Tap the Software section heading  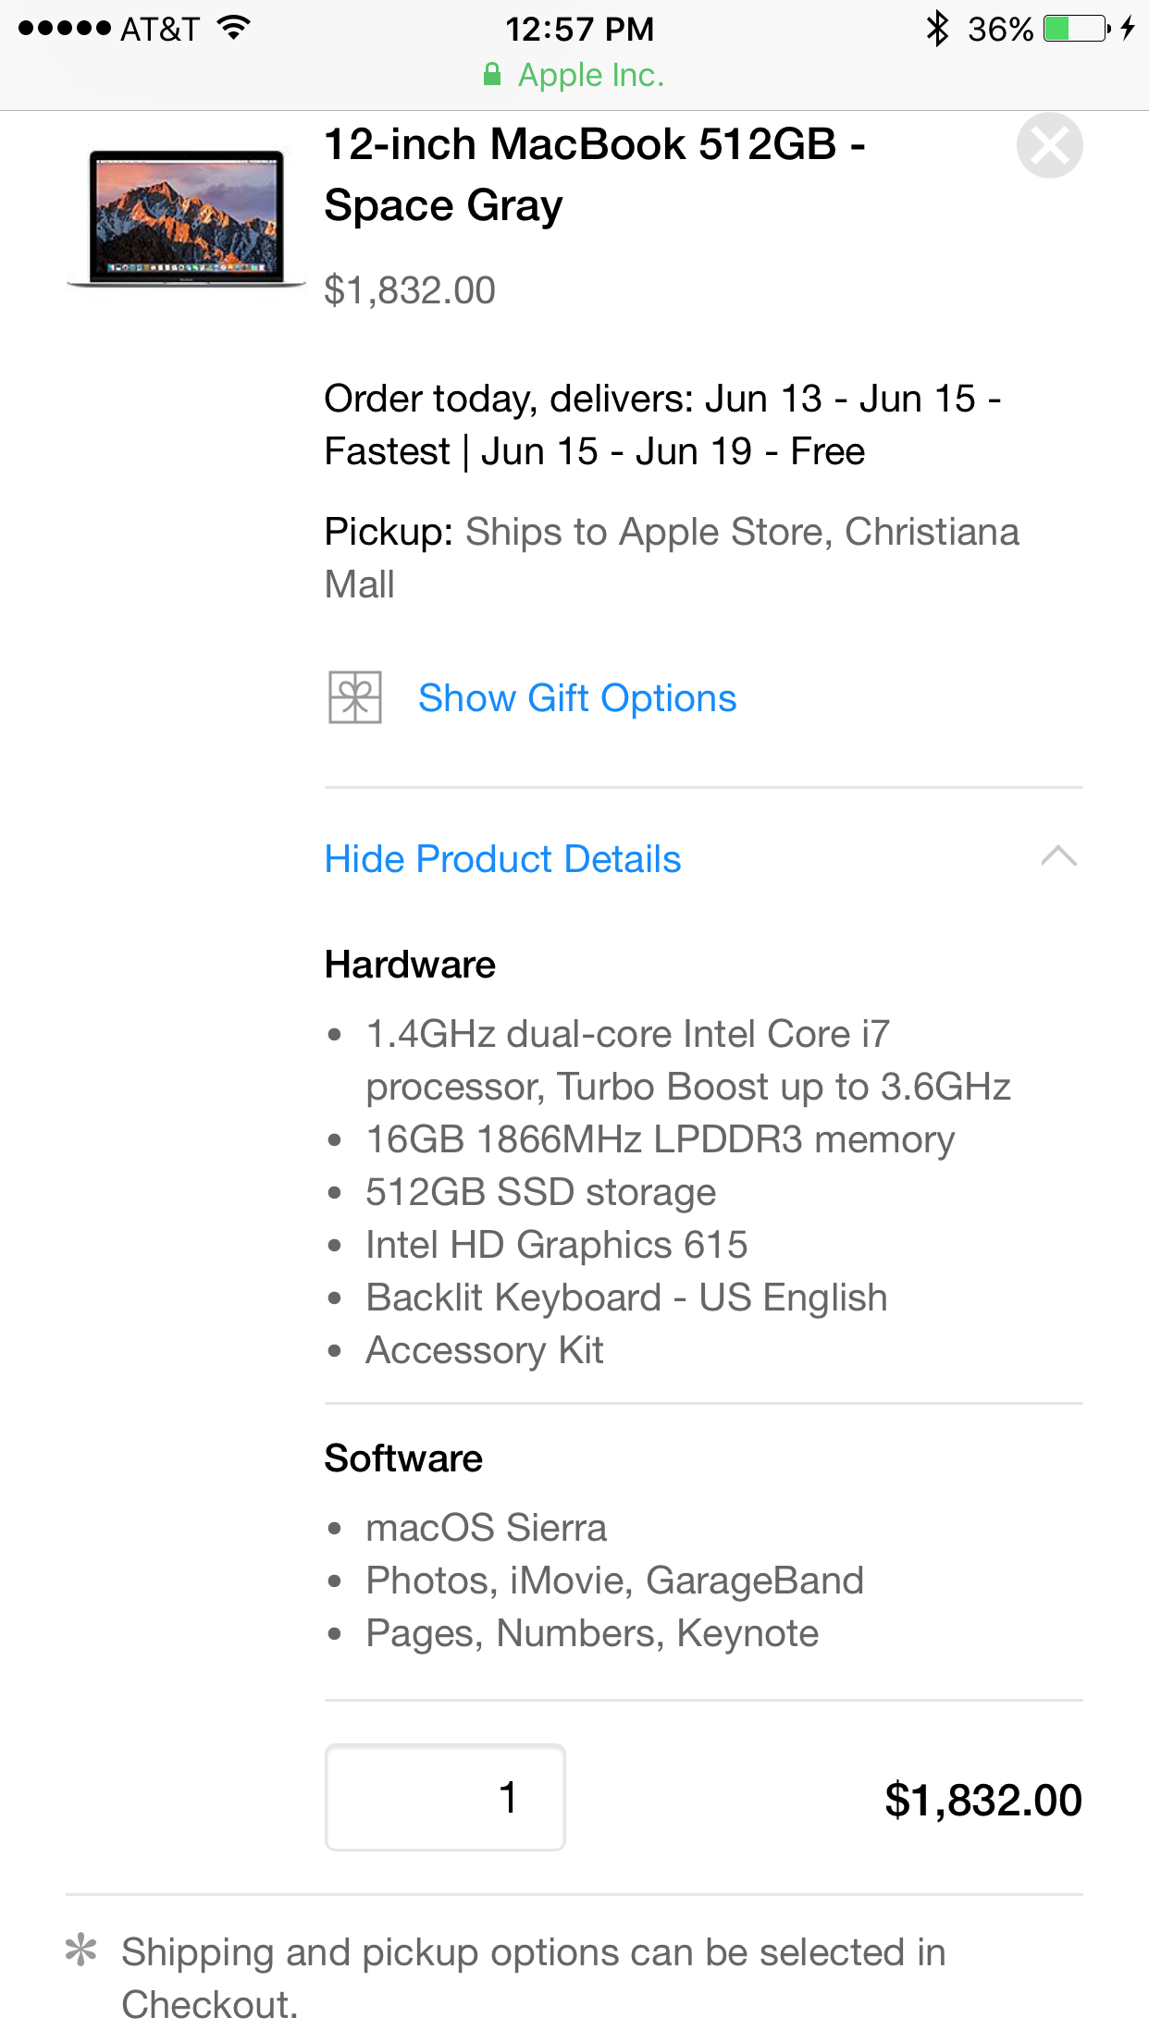tap(403, 1458)
